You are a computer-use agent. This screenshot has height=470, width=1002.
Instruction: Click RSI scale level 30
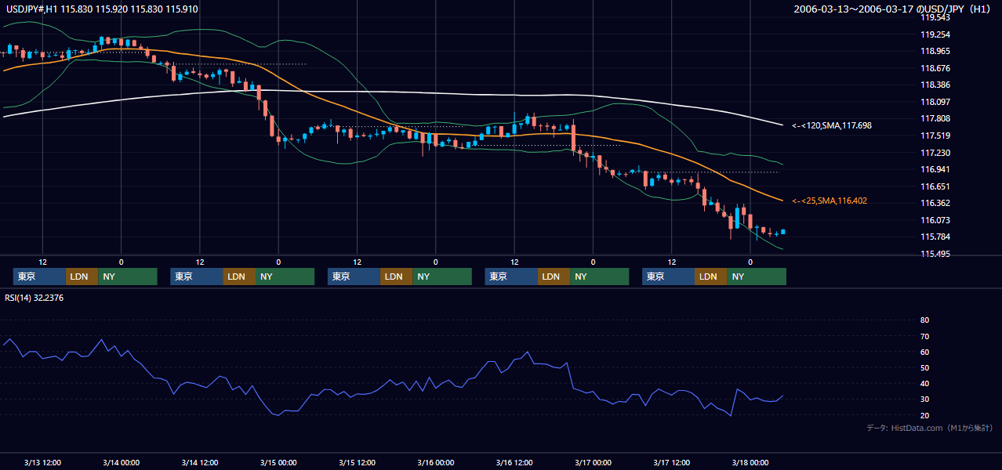924,399
